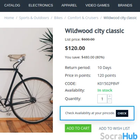Open the Video Games menu
The height and width of the screenshot is (140, 140).
97,5
